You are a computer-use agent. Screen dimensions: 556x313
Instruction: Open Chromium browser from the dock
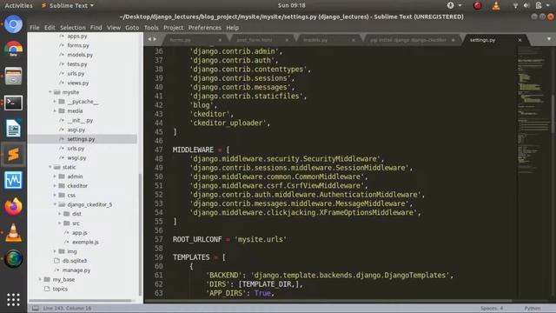point(13,24)
